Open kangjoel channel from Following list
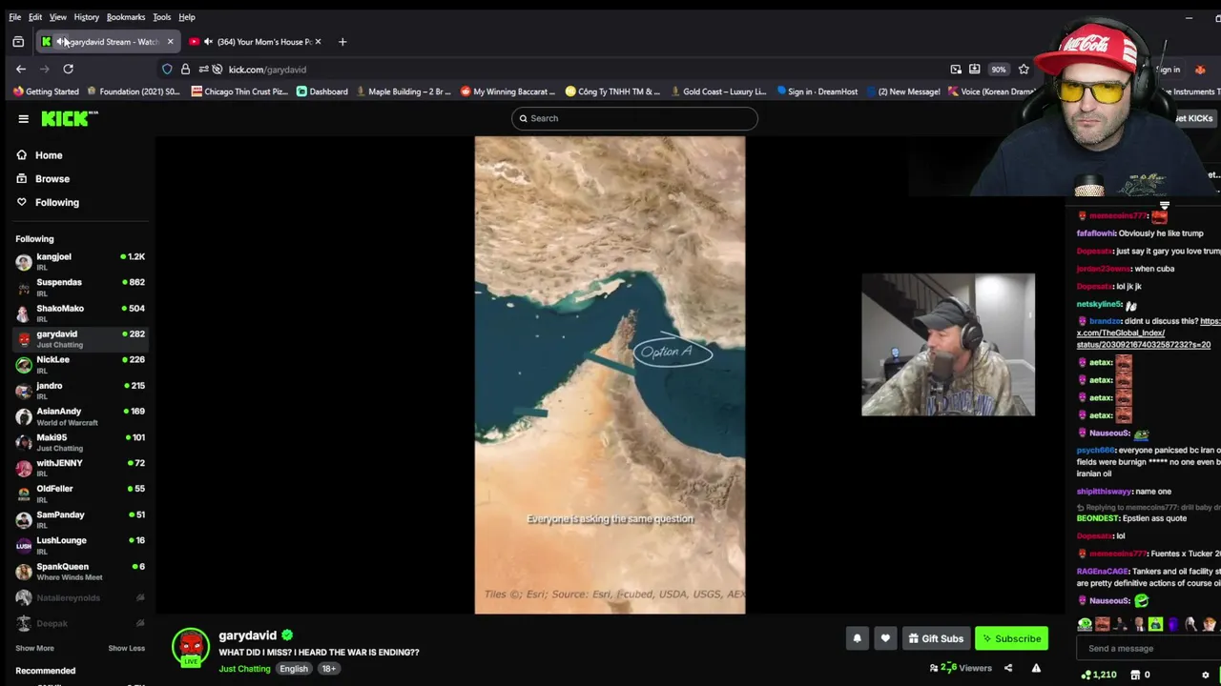This screenshot has height=686, width=1221. [x=80, y=261]
